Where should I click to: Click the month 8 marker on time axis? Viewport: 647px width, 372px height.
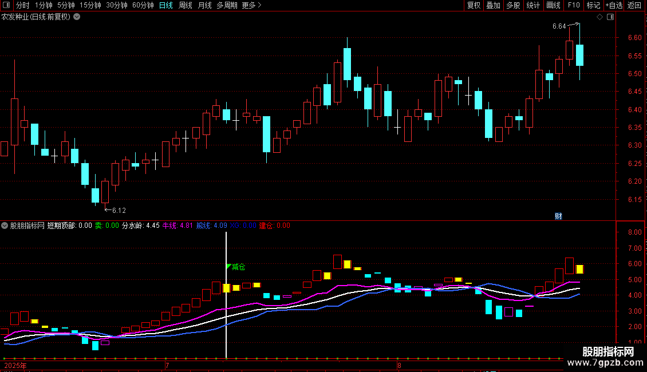tap(399, 366)
